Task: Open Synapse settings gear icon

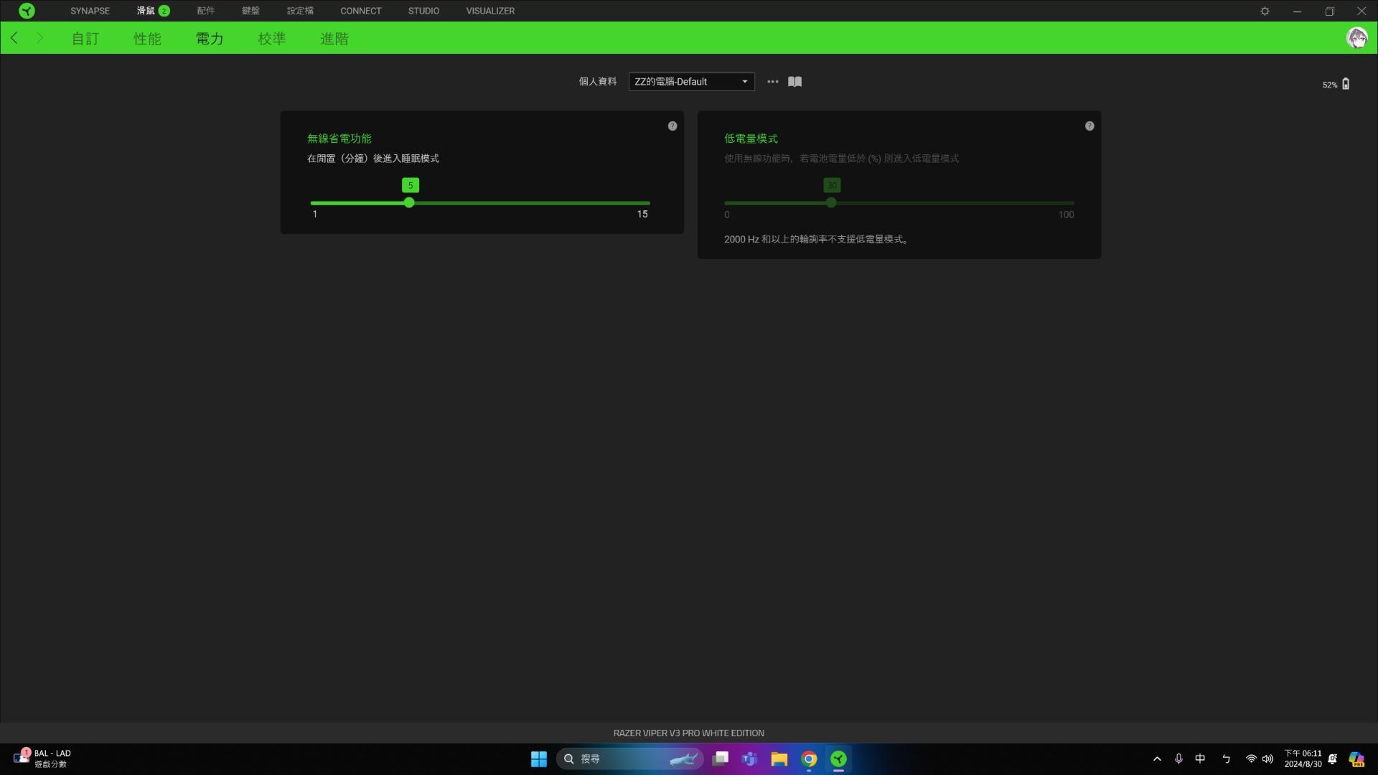Action: click(x=1265, y=11)
